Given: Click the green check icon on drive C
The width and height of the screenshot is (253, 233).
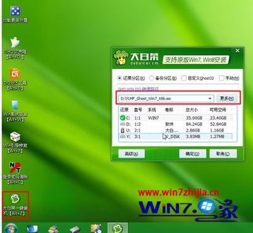Looking at the screenshot, I should click(x=123, y=118).
